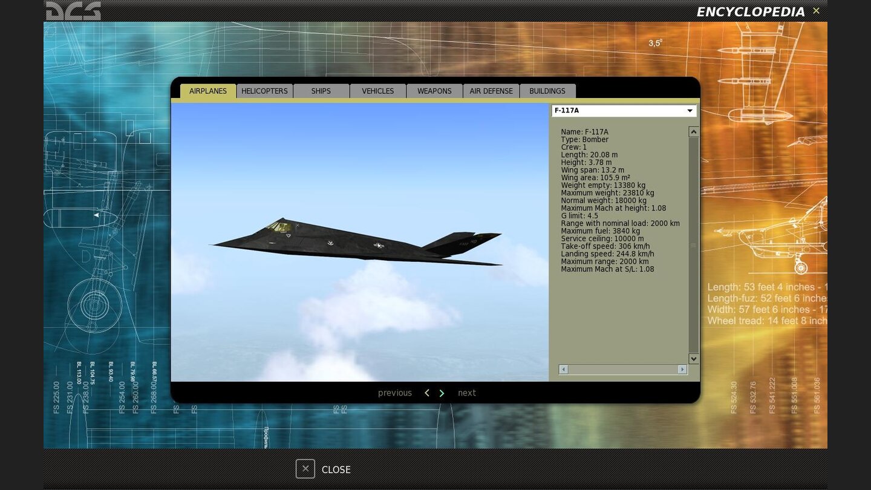This screenshot has width=871, height=490.
Task: Click the scroll left arrow under info panel
Action: point(564,370)
